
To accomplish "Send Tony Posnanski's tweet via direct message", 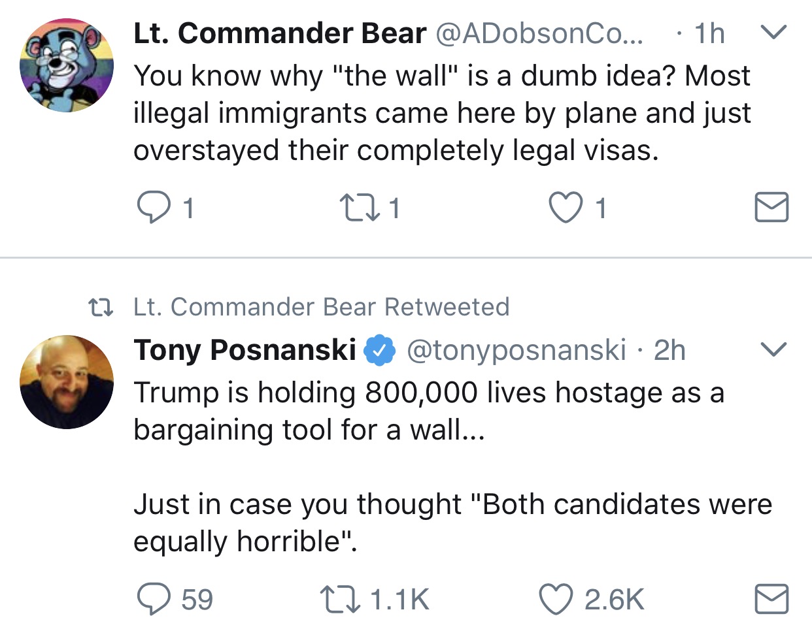I will 771,599.
